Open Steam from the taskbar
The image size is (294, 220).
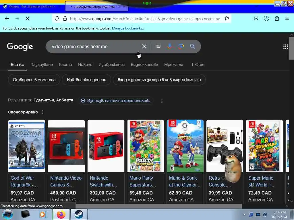[79, 214]
